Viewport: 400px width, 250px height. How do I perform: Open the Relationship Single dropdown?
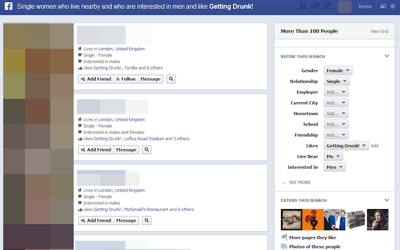[x=336, y=81]
